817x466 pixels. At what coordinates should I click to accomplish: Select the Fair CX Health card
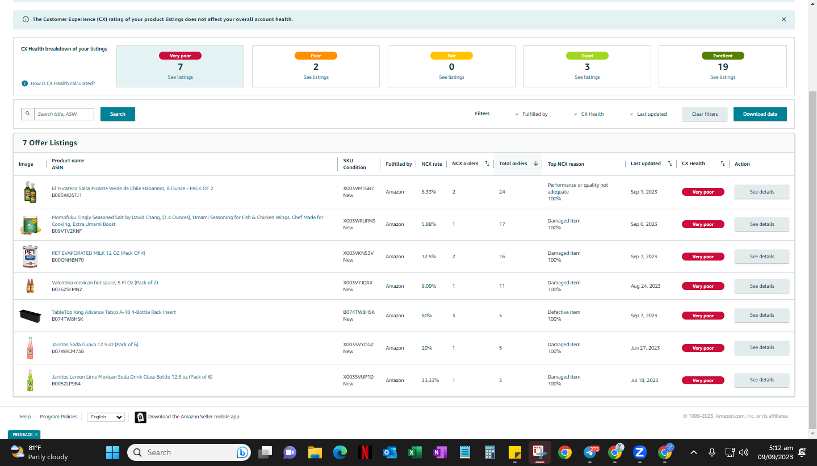451,66
